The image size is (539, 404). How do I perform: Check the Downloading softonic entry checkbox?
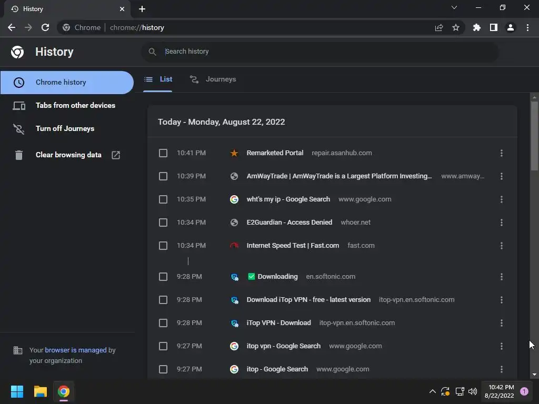coord(163,277)
